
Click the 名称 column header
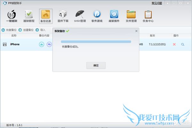coord(14,36)
